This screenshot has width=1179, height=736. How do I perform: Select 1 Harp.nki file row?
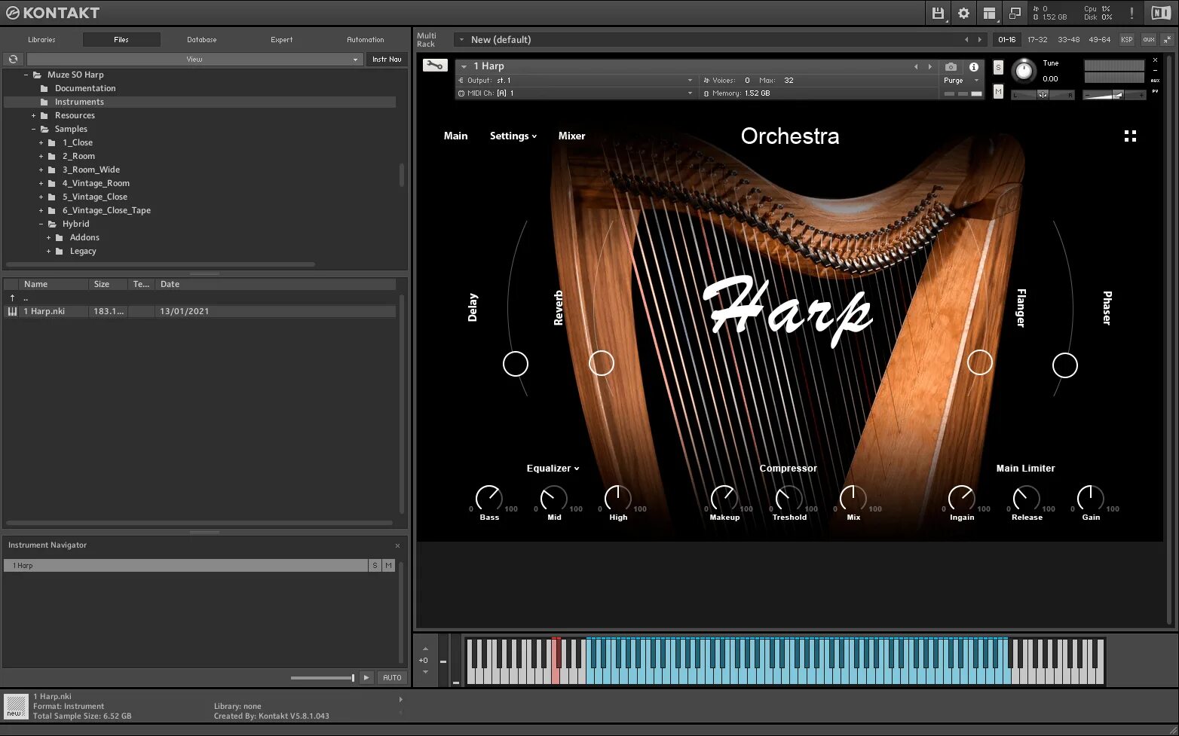pos(200,311)
